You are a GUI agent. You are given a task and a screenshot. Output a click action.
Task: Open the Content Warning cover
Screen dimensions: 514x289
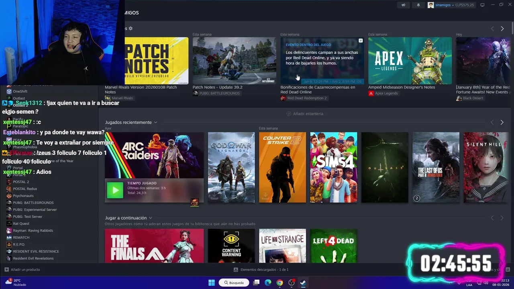231,246
